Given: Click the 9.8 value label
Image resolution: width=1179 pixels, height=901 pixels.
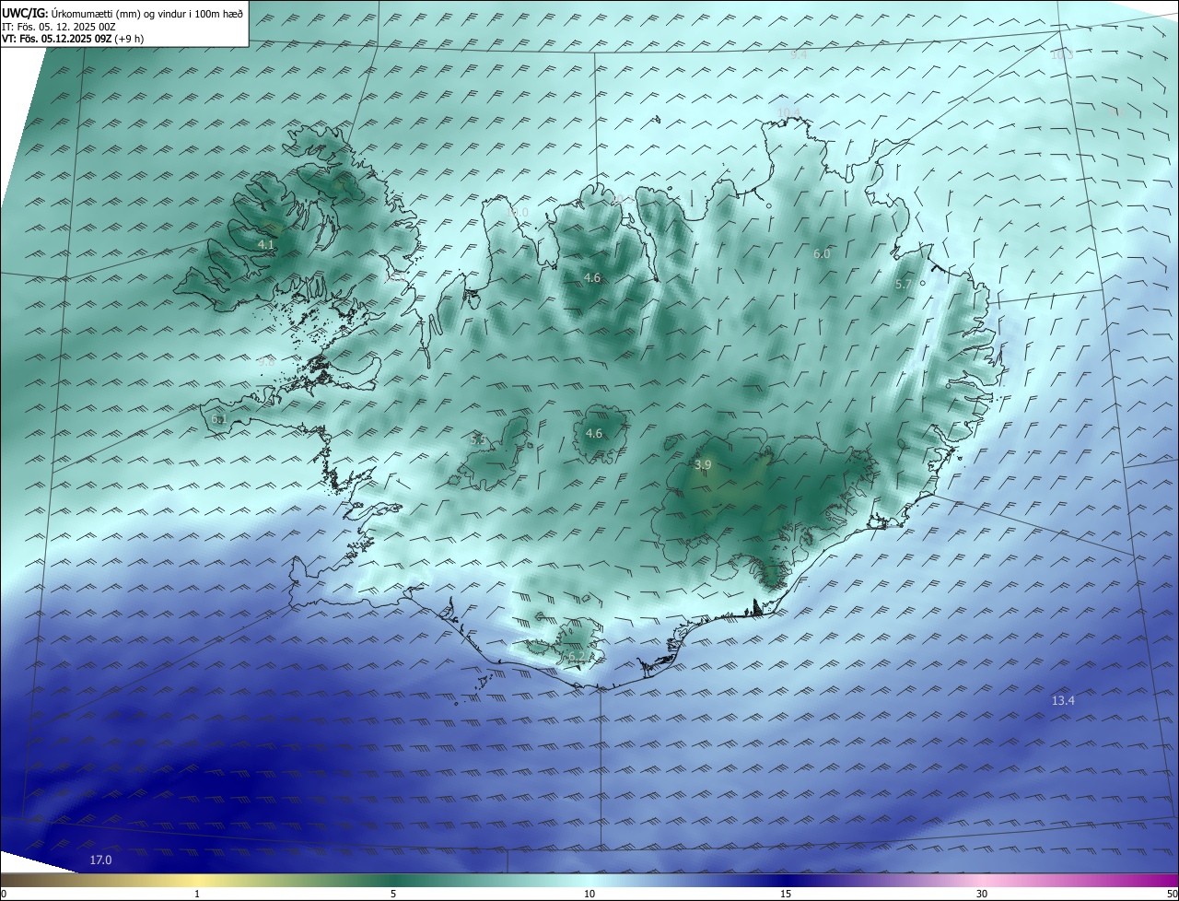Looking at the screenshot, I should pyautogui.click(x=266, y=362).
